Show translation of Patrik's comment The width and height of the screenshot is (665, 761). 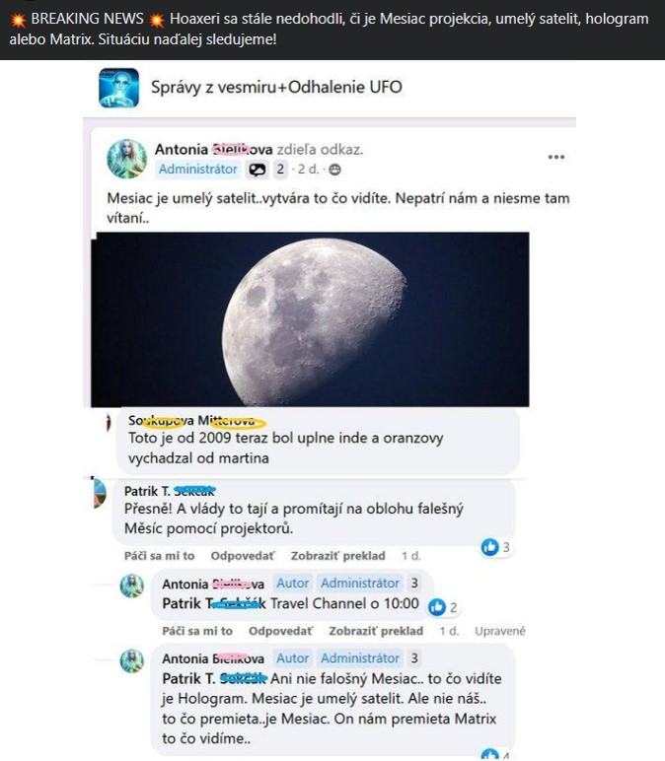(x=338, y=556)
